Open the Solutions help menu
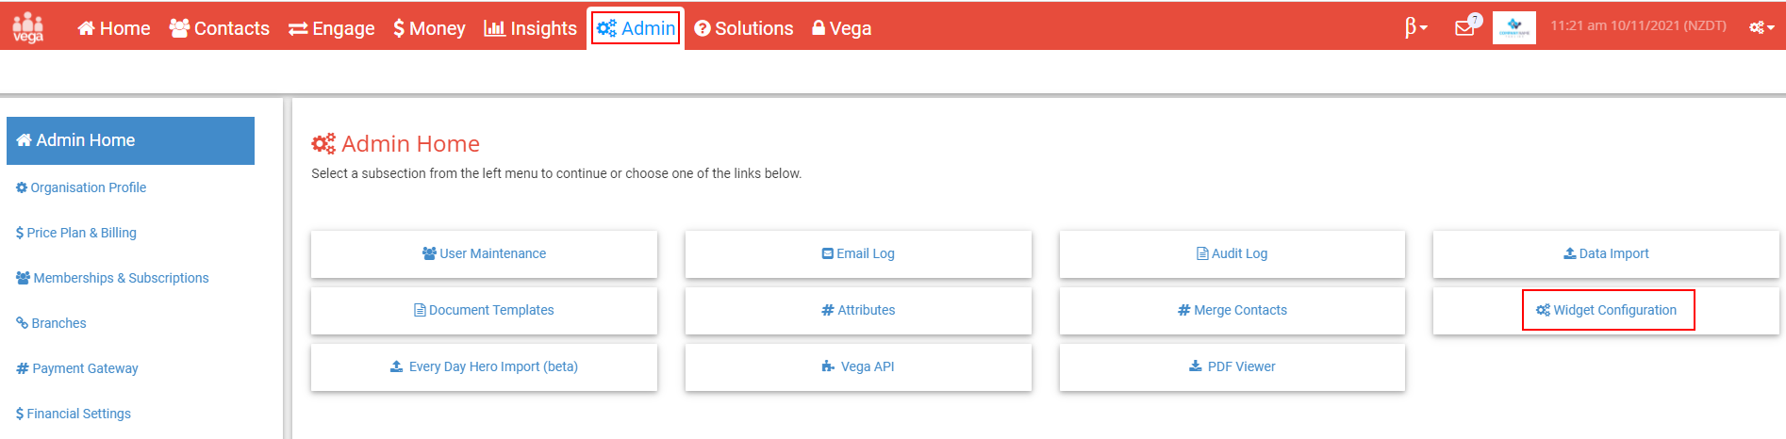The width and height of the screenshot is (1786, 439). 744,28
